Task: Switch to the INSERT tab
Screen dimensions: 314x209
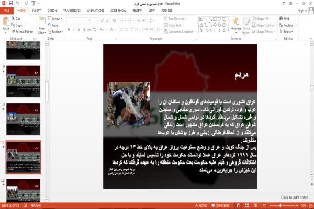Action: coord(36,10)
